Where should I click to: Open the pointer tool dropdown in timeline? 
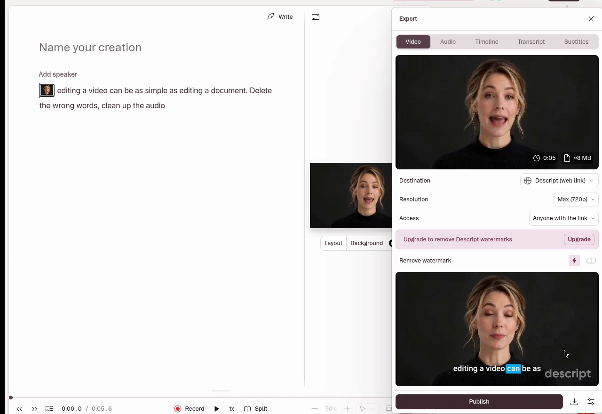coord(365,409)
